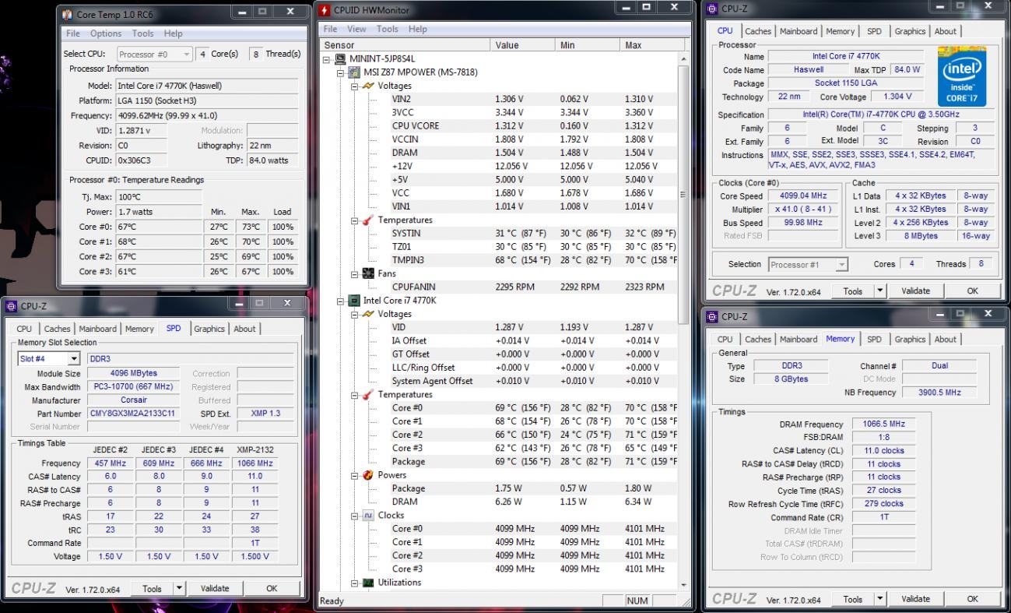Click the Part Number field CMY8GX3M2A2133C11
Screen dimensions: 1011x613
(133, 414)
